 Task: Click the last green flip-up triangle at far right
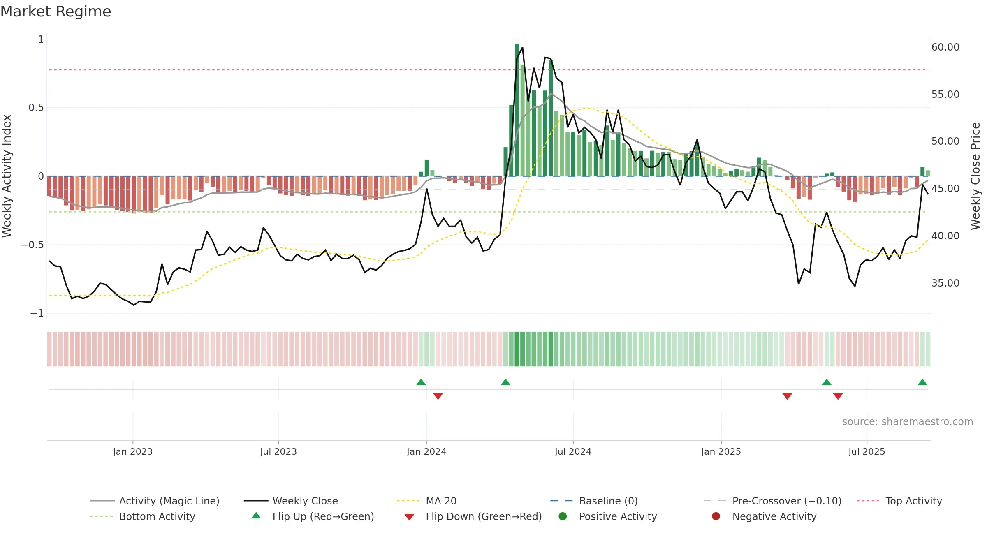click(x=922, y=382)
